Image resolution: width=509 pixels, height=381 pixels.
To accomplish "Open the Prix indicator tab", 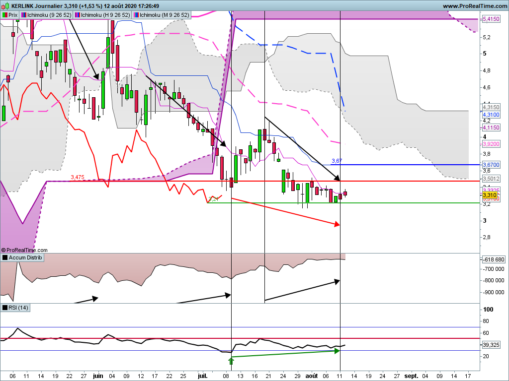I will click(13, 15).
